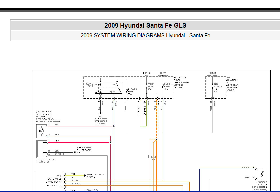280x192 pixels.
Task: Click the 'FRONT BLOWER MOTOR' label
Action: point(48,121)
